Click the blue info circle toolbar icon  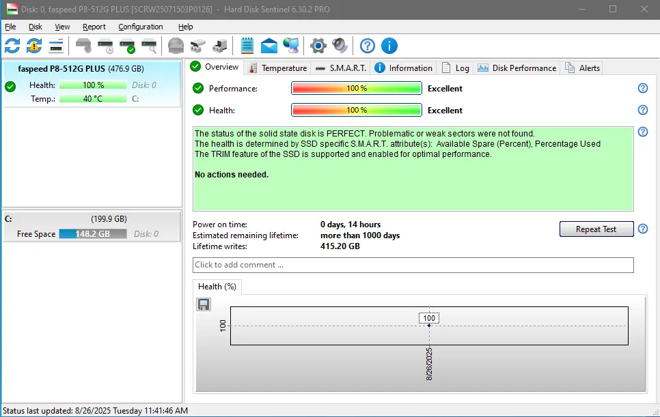389,46
